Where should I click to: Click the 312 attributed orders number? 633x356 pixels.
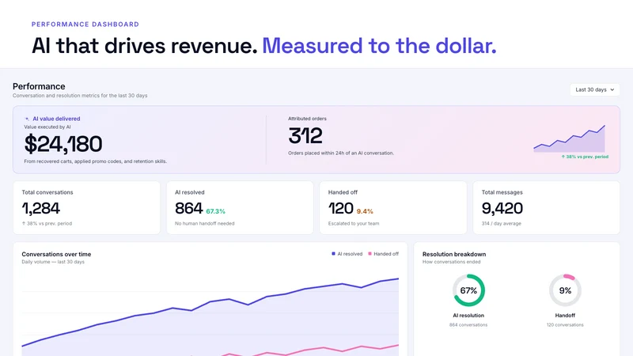click(x=305, y=135)
